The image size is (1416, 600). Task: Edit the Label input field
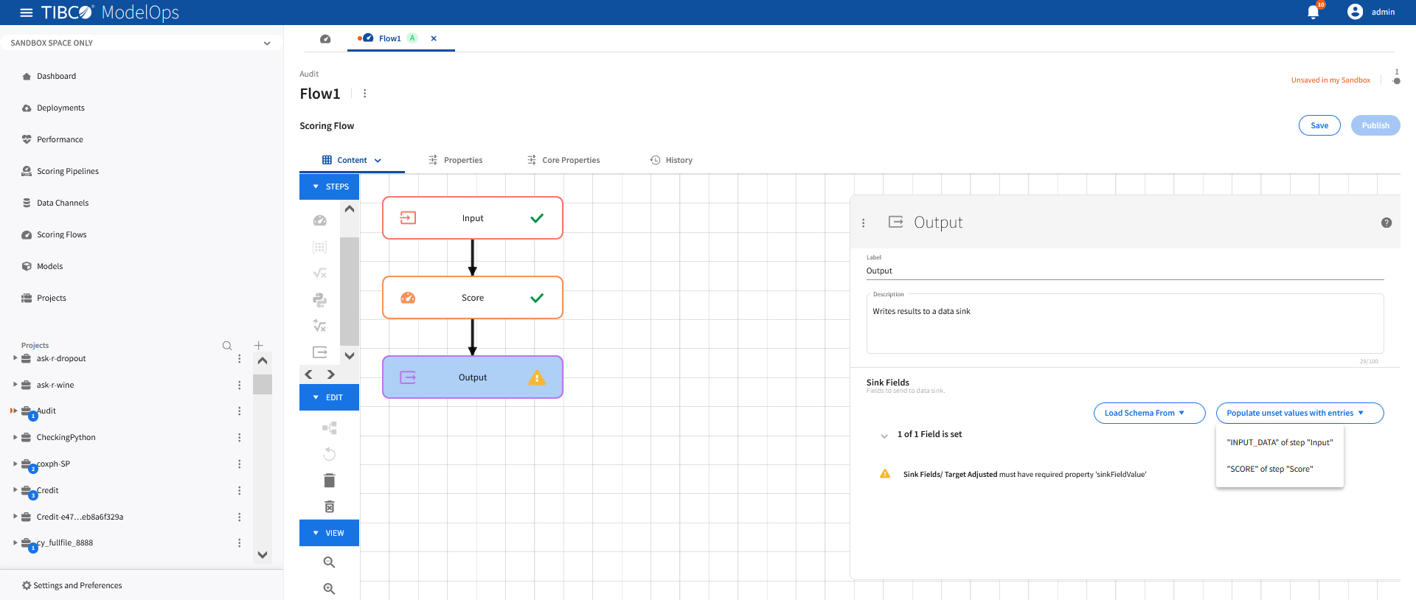[x=1125, y=271]
